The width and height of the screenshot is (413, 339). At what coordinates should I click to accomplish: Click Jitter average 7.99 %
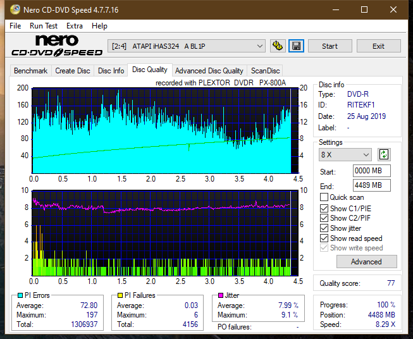pyautogui.click(x=288, y=305)
